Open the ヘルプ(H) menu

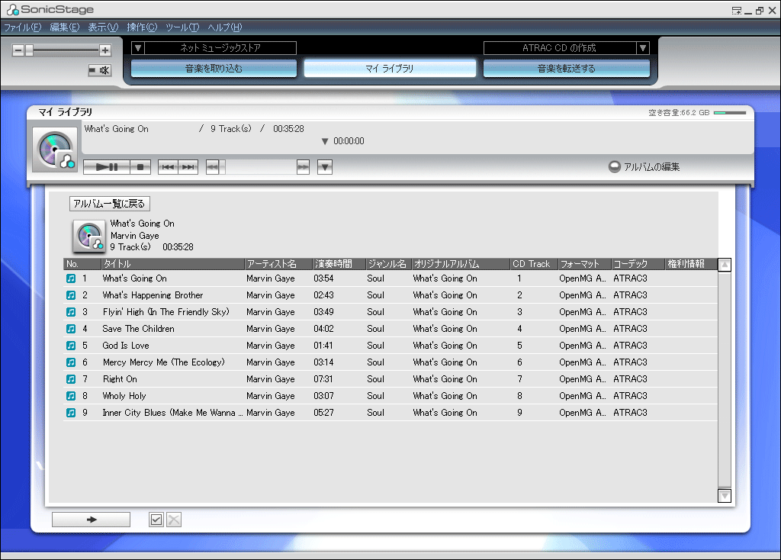(225, 27)
